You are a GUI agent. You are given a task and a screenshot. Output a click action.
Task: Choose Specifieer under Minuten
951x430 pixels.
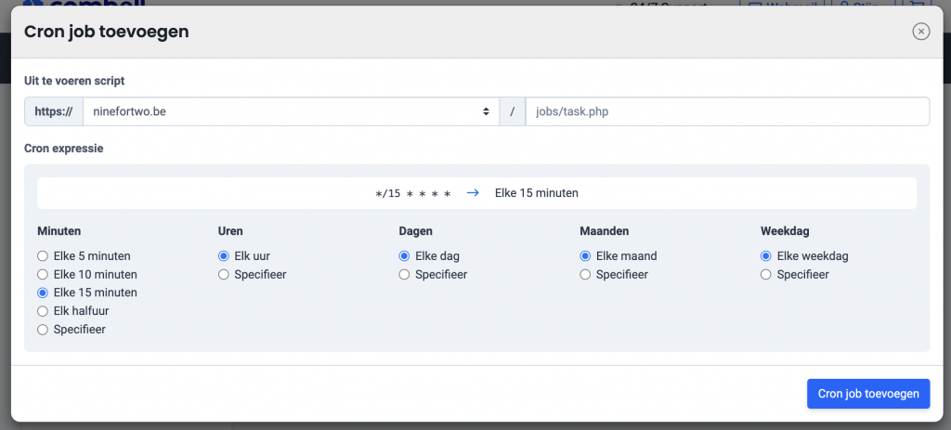[42, 330]
